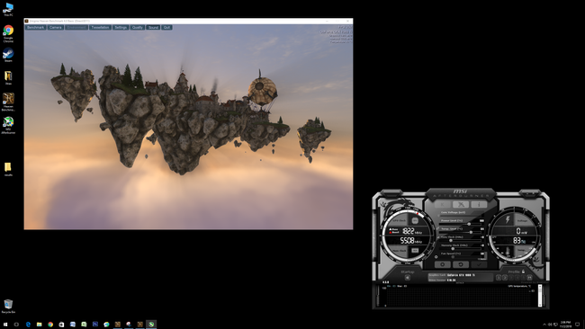Switch to MSI Afterburner taskbar item
Image resolution: width=585 pixels, height=329 pixels.
tap(151, 325)
